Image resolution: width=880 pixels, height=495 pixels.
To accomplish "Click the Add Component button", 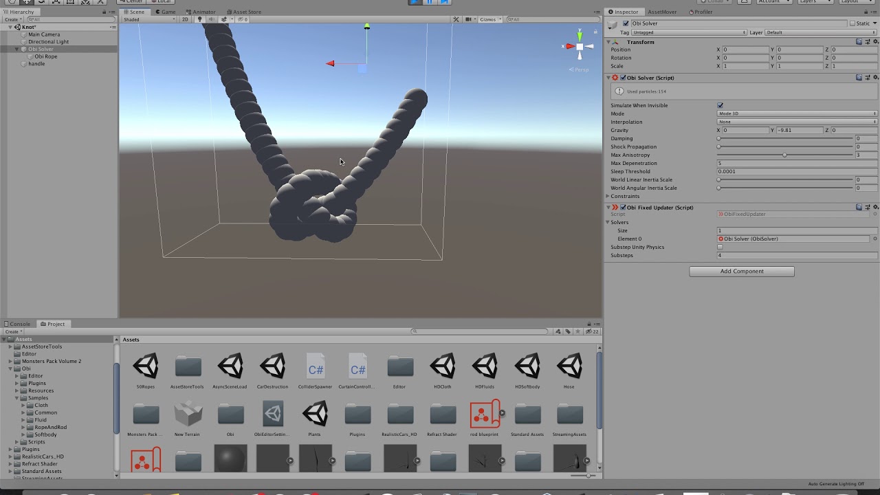I will [742, 271].
